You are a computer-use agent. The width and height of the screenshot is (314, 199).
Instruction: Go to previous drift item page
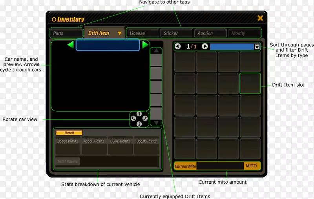click(x=178, y=46)
